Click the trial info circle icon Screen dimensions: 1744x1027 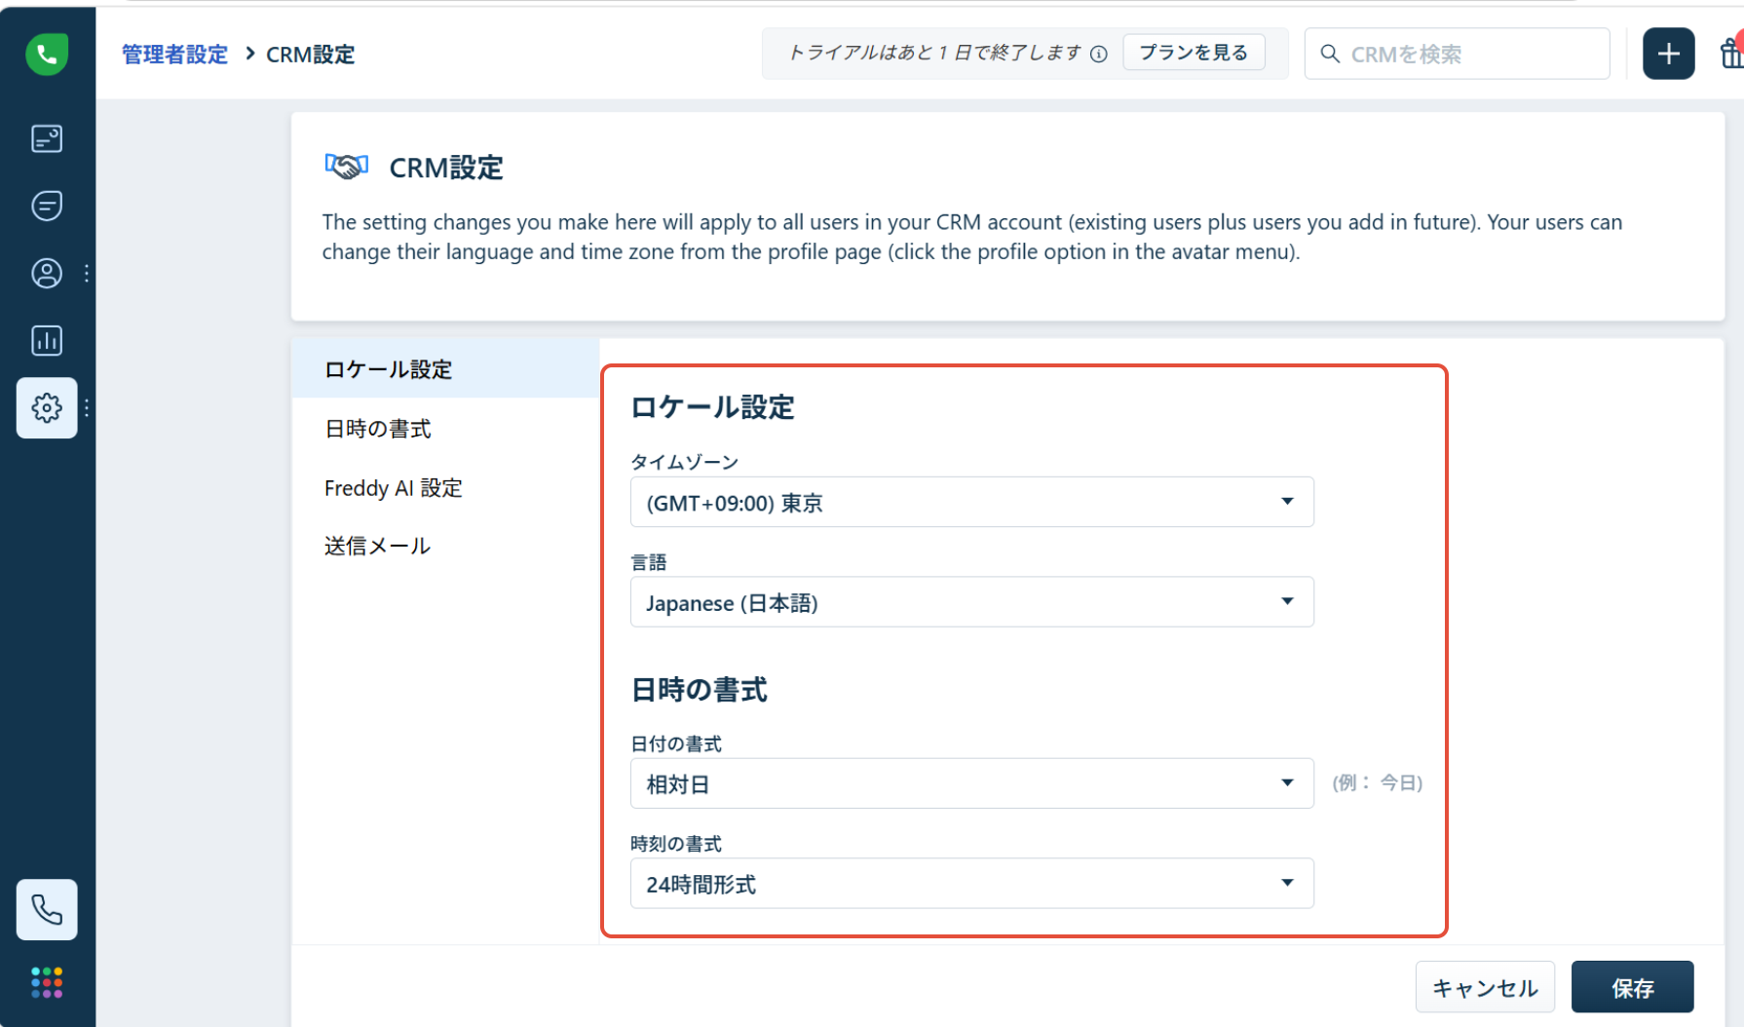click(x=1098, y=54)
